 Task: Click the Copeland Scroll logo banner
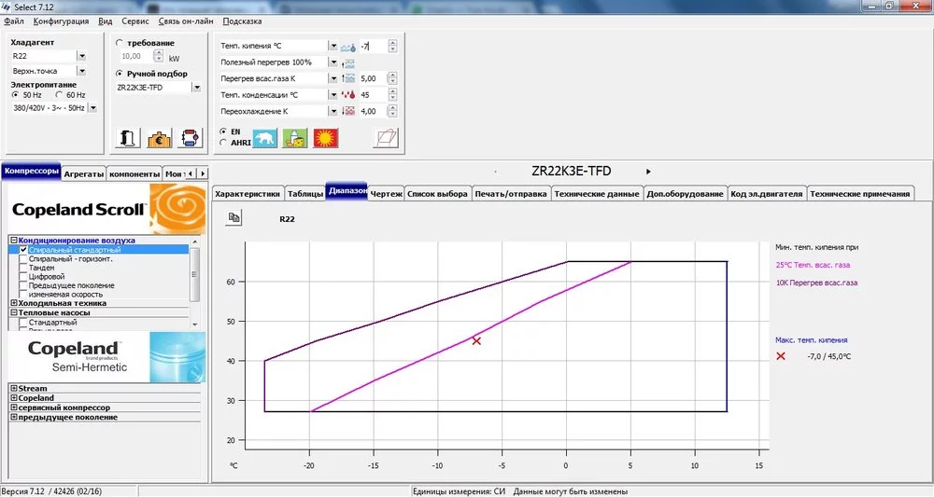pyautogui.click(x=107, y=209)
